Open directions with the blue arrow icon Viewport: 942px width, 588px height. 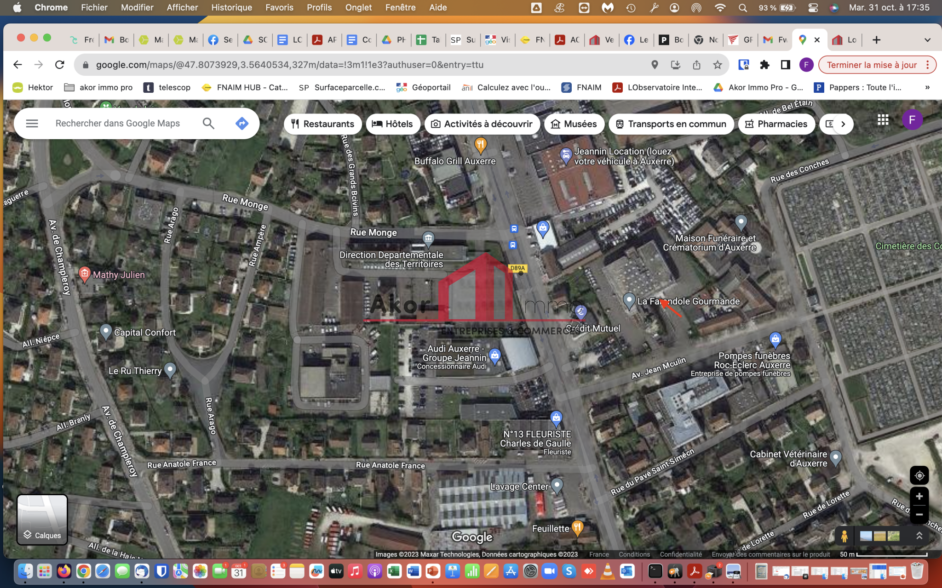click(x=242, y=124)
